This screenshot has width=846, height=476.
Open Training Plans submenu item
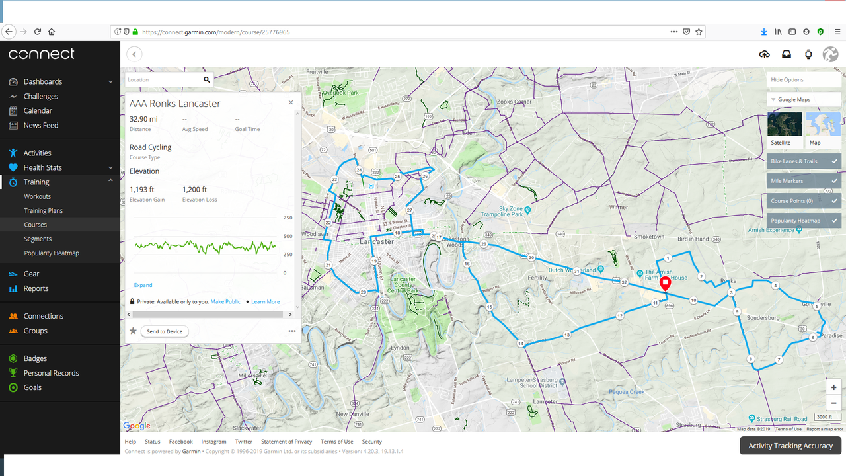tap(44, 211)
